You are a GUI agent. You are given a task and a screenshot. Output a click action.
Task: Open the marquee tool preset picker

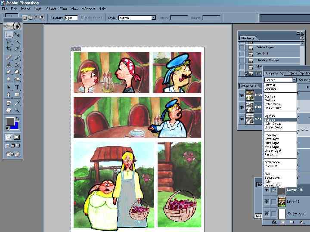pyautogui.click(x=12, y=16)
